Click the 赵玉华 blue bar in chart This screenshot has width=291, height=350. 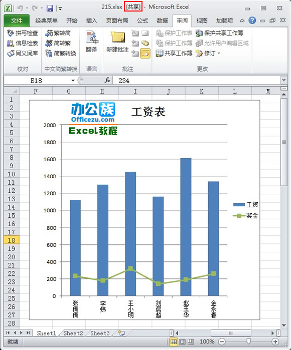point(186,227)
